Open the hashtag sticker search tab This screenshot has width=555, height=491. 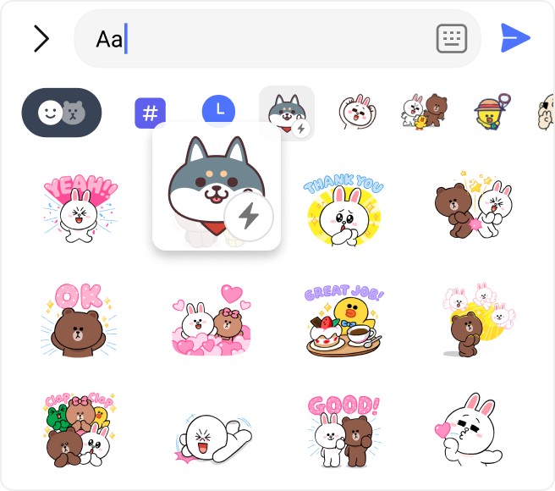pyautogui.click(x=150, y=113)
